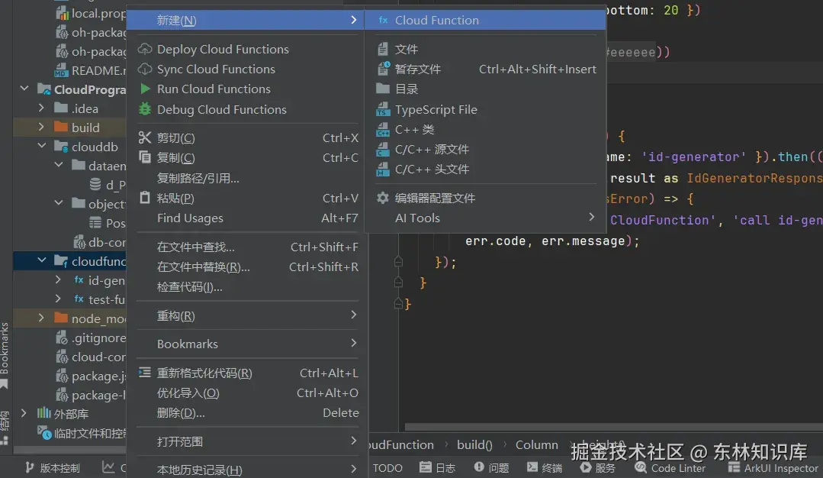Click the folder icon next to 目录
Image resolution: width=823 pixels, height=478 pixels.
click(383, 89)
